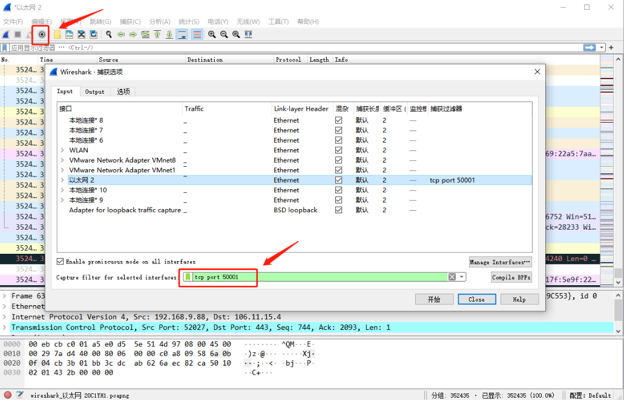
Task: Go back with the left green arrow
Action: [x=121, y=34]
